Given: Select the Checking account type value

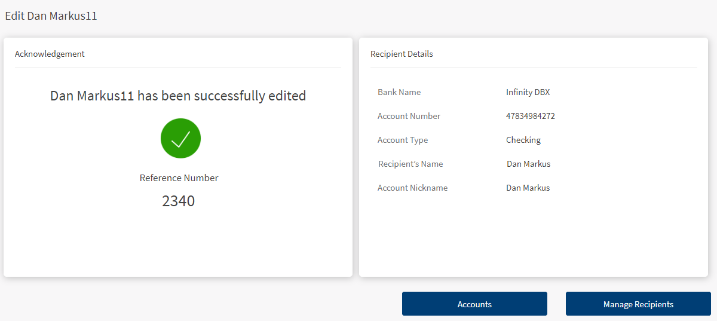Looking at the screenshot, I should [523, 140].
